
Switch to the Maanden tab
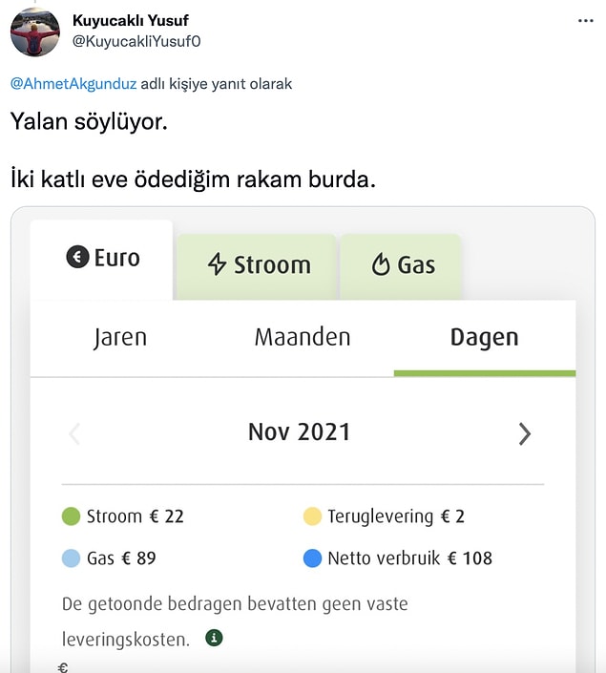tap(303, 337)
